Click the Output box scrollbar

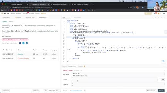[157, 80]
